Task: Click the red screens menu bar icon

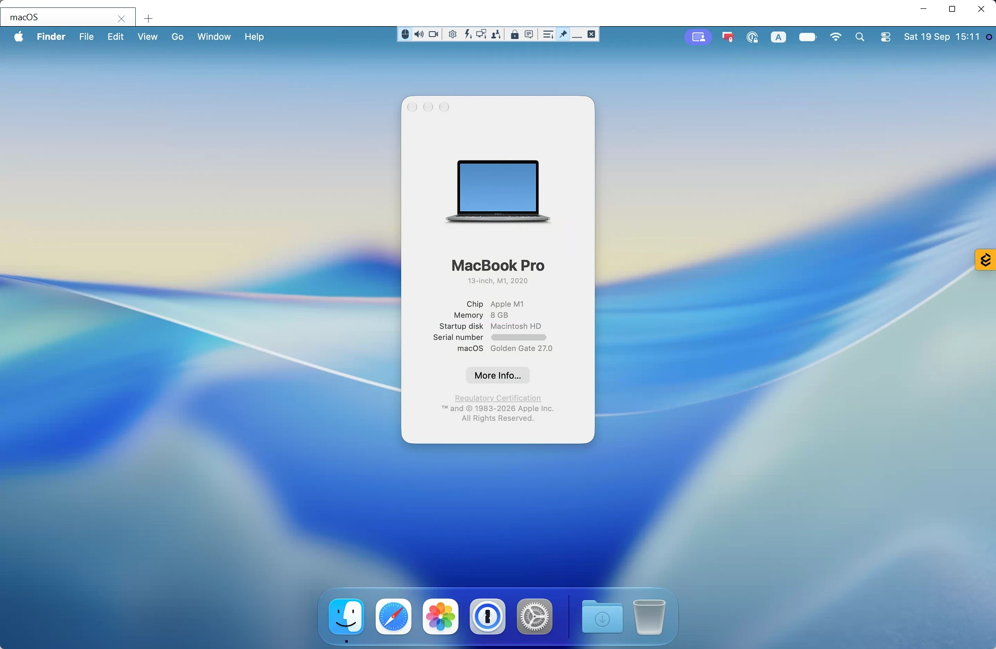Action: [728, 37]
